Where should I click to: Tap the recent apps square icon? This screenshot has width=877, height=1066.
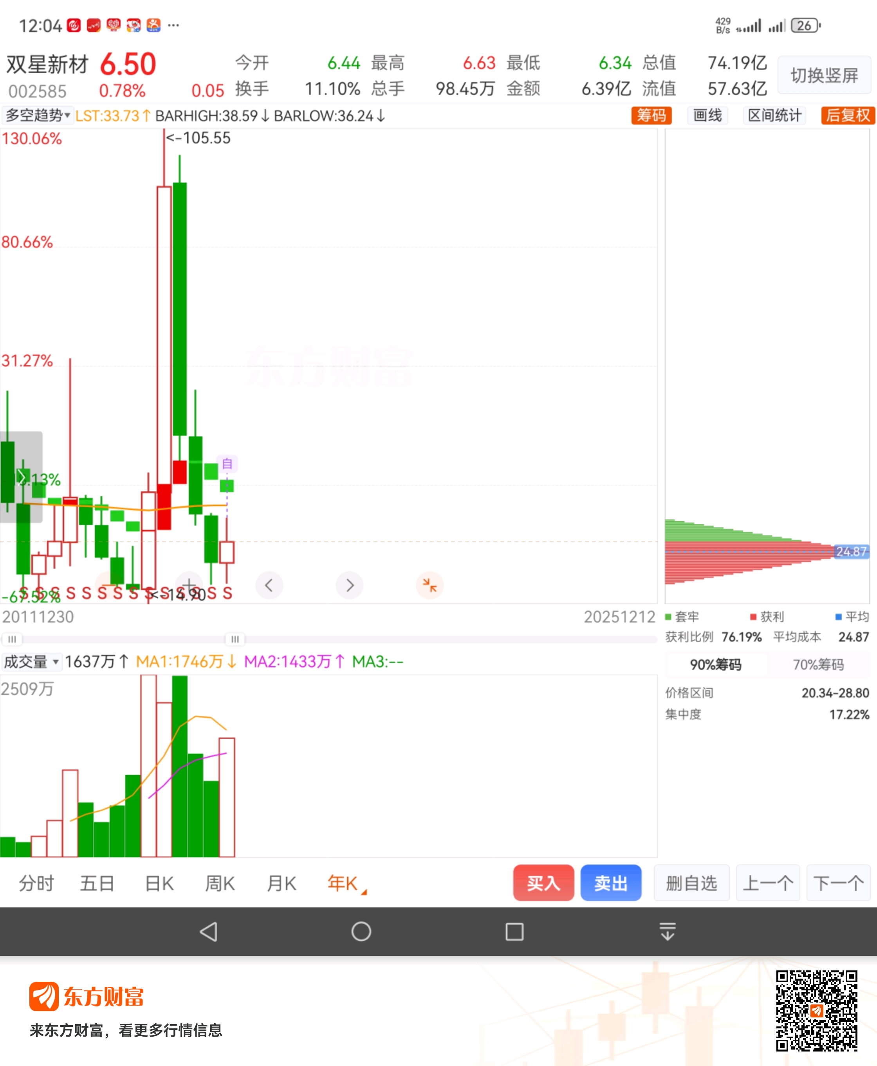pyautogui.click(x=514, y=932)
